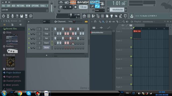Toggle pattern/song mode button

click(x=60, y=7)
